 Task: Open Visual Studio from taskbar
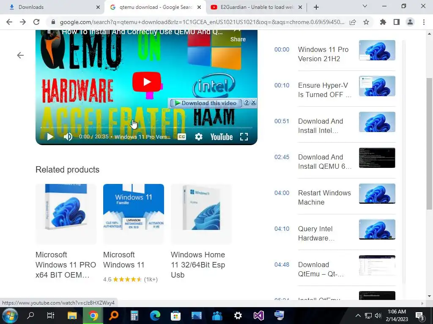click(x=259, y=316)
